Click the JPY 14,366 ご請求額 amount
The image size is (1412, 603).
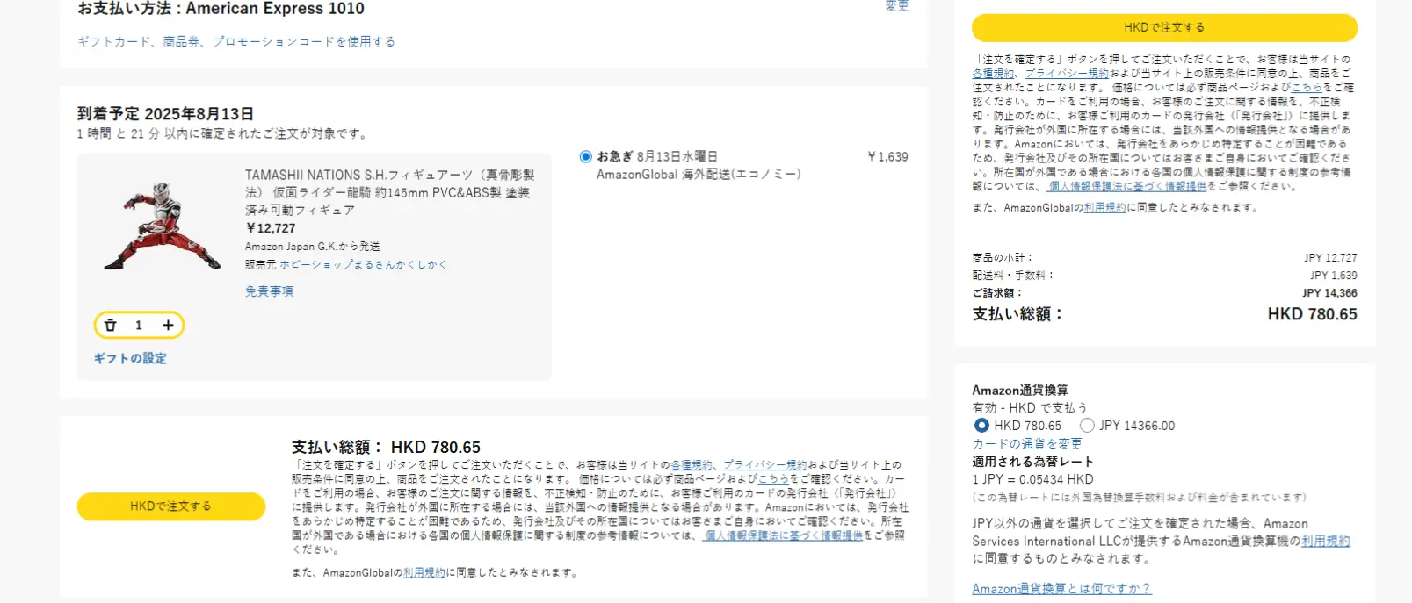coord(1329,293)
